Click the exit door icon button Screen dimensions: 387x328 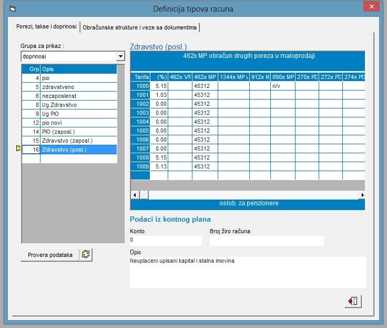point(353,301)
